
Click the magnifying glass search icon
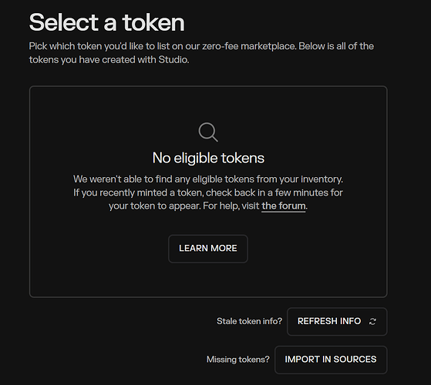pyautogui.click(x=208, y=132)
